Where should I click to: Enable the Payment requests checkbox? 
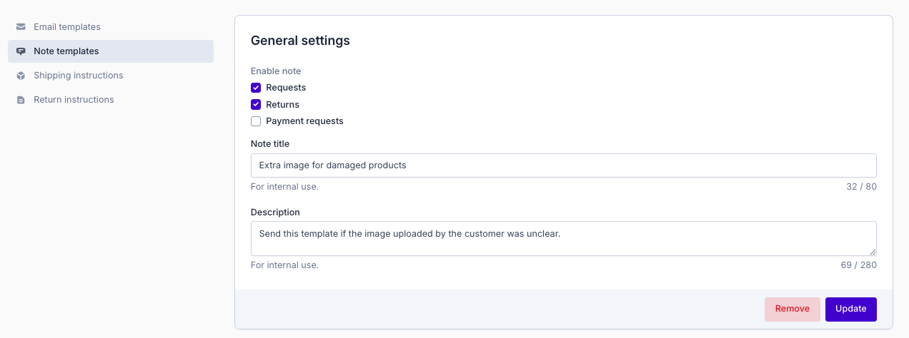tap(256, 121)
